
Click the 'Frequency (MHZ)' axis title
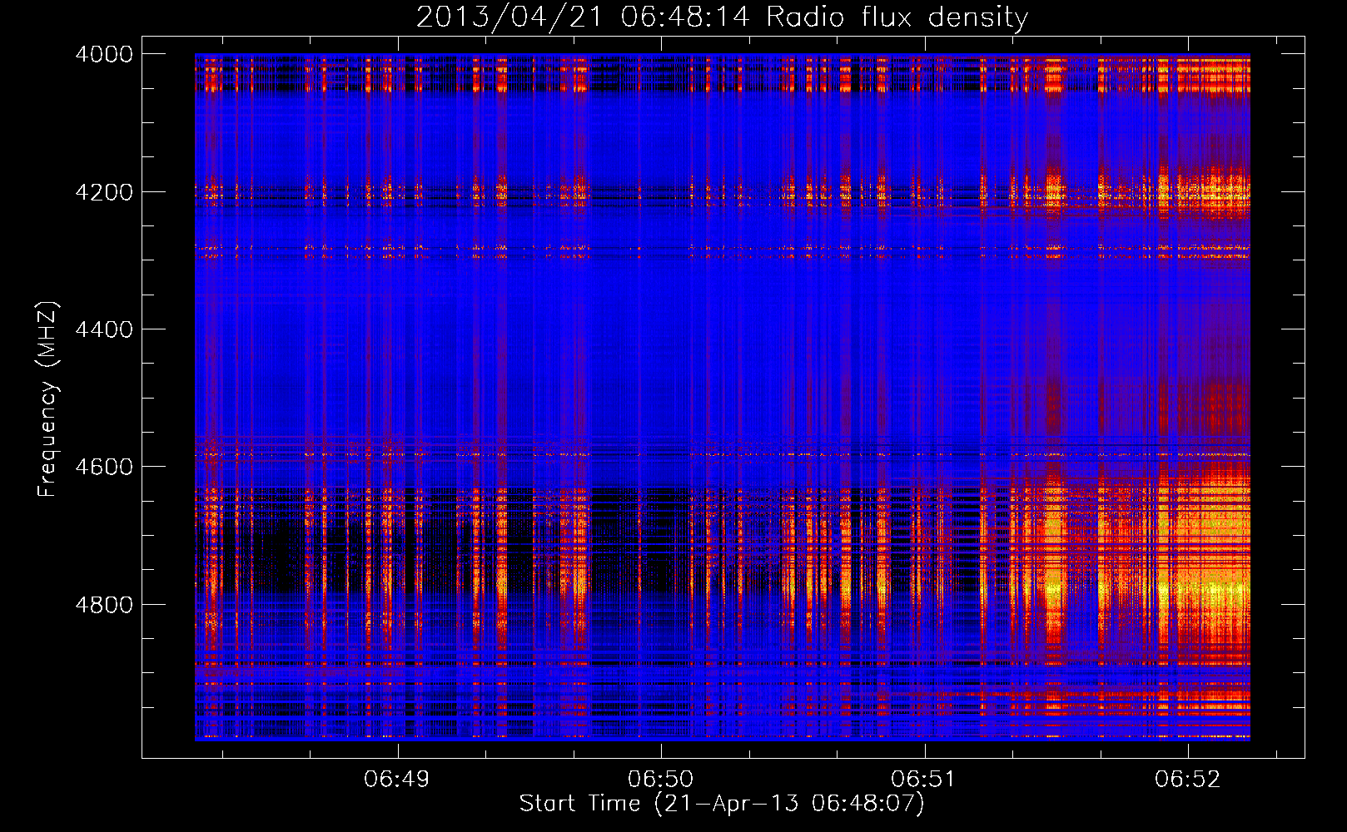[48, 399]
